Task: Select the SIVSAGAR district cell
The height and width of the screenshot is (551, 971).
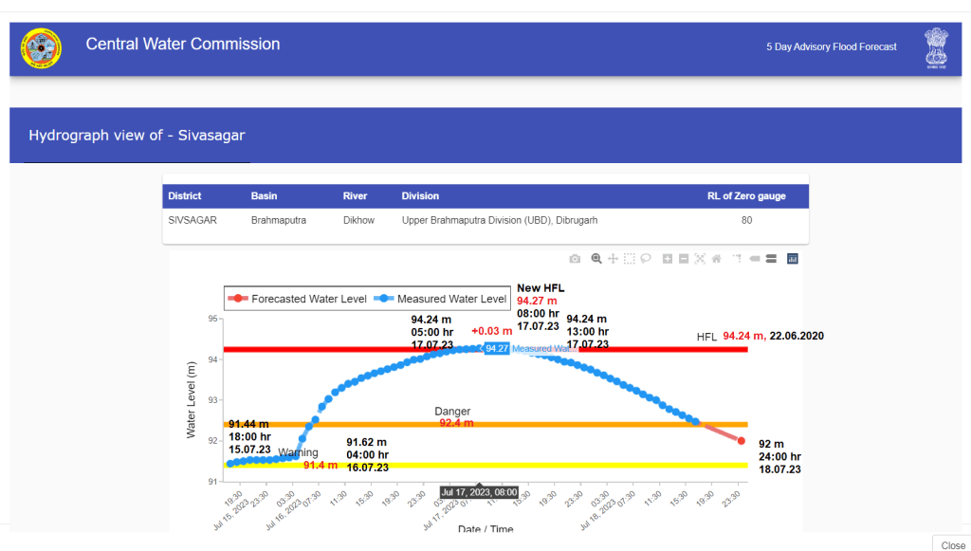Action: 192,220
